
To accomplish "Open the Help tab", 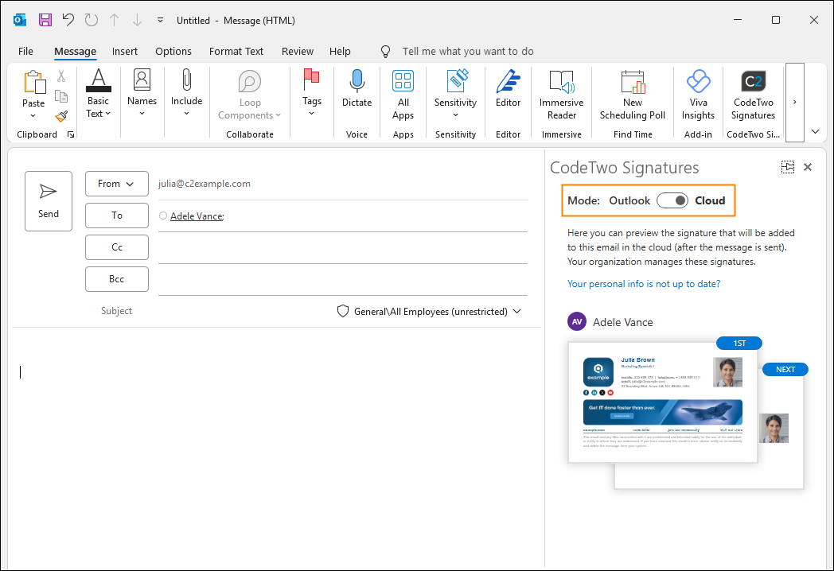I will pos(339,51).
